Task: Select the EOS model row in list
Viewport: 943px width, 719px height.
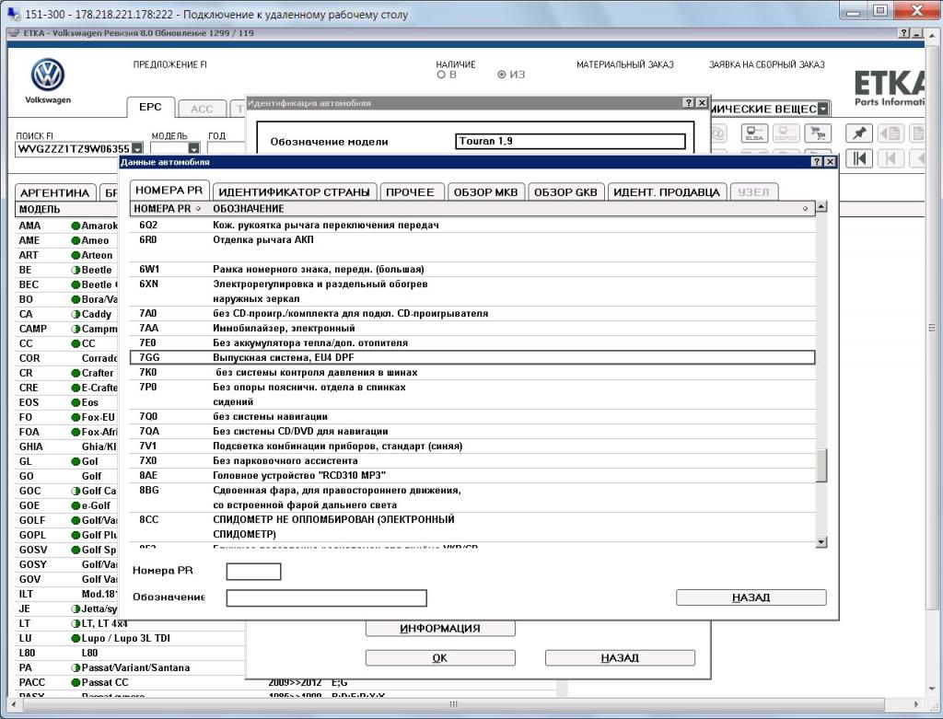Action: click(66, 403)
